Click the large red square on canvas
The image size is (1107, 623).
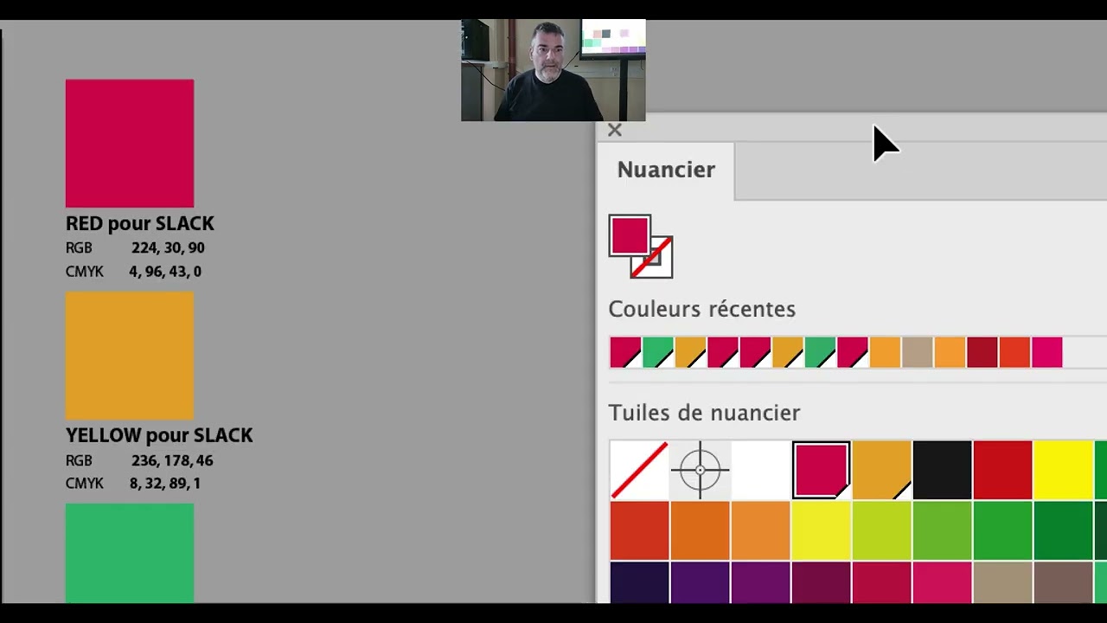coord(130,144)
